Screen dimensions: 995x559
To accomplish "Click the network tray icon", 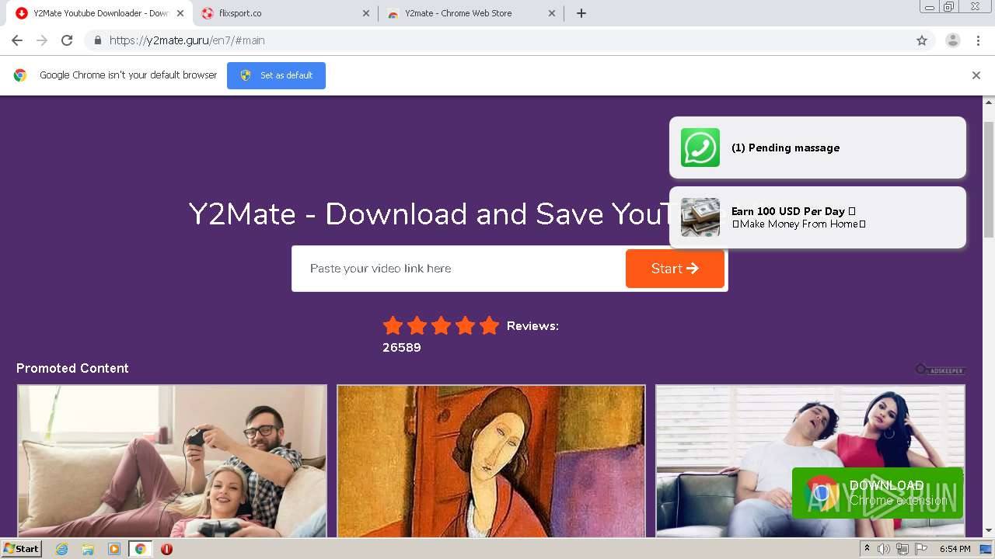I will point(902,549).
